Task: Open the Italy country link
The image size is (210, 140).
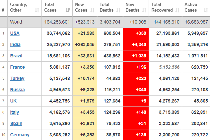Action: click(x=15, y=112)
